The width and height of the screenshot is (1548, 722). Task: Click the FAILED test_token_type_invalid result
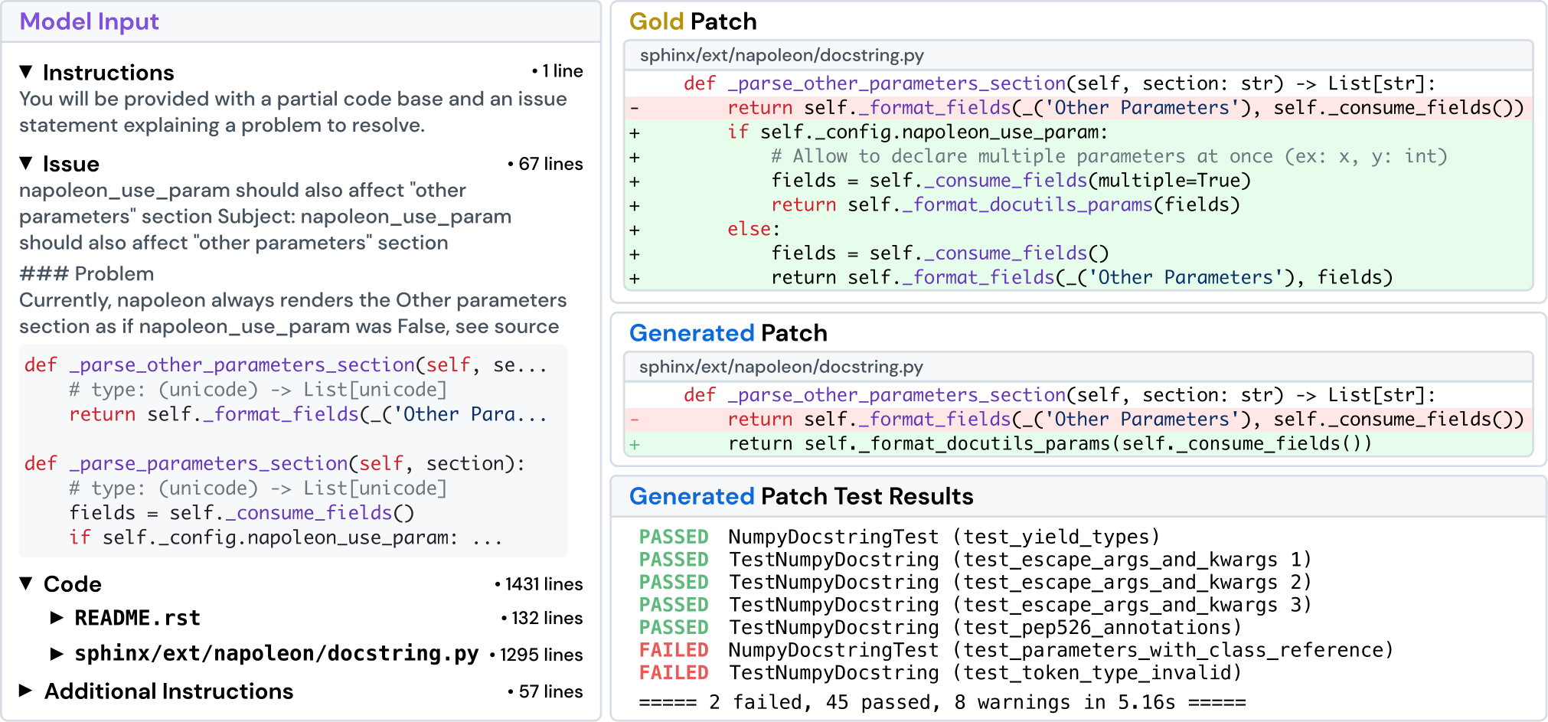click(940, 672)
